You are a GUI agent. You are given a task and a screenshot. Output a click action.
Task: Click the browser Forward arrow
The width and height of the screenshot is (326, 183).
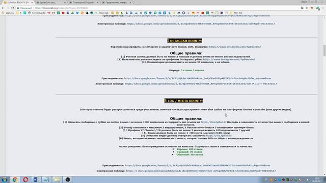coord(8,8)
